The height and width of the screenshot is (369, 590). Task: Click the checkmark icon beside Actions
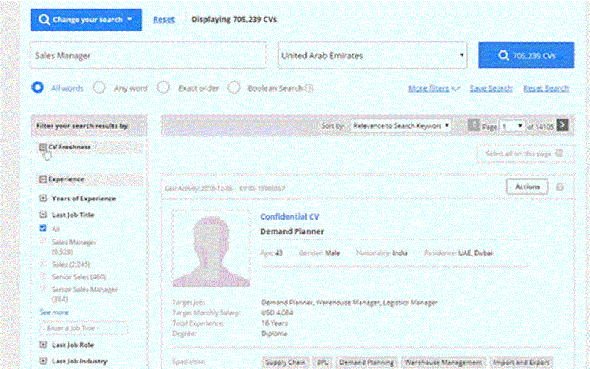558,186
